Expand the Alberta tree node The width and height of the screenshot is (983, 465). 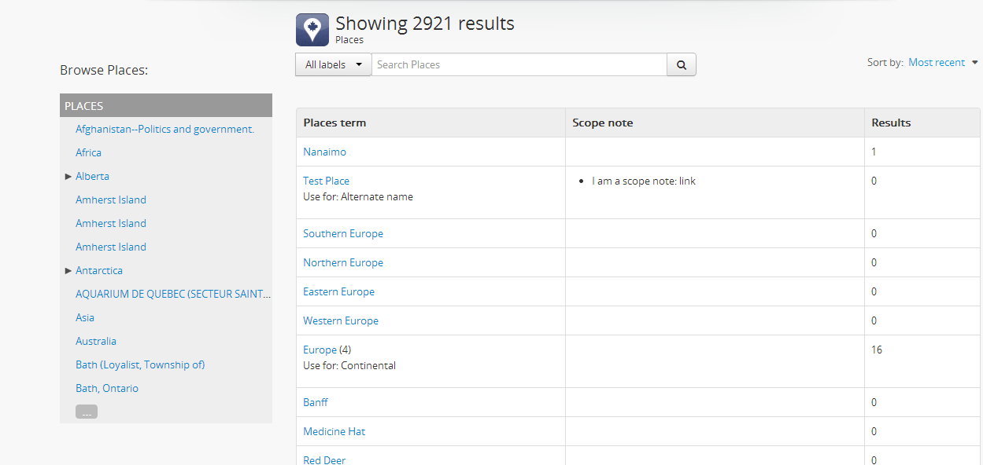[68, 177]
